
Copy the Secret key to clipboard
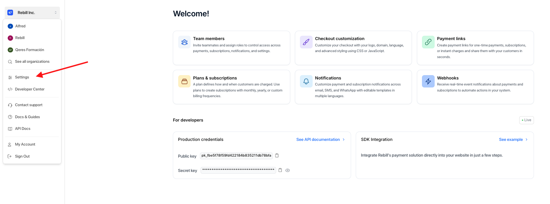pos(280,170)
